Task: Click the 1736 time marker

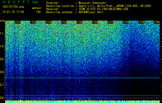Action: pyautogui.click(x=95, y=22)
